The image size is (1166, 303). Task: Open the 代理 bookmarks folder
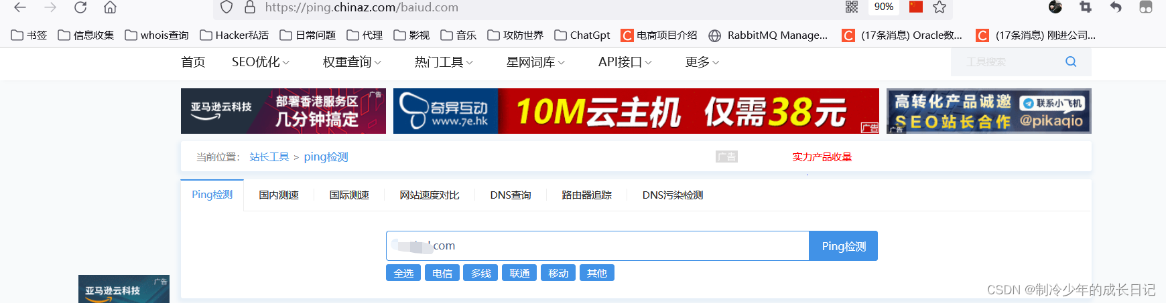pyautogui.click(x=365, y=35)
